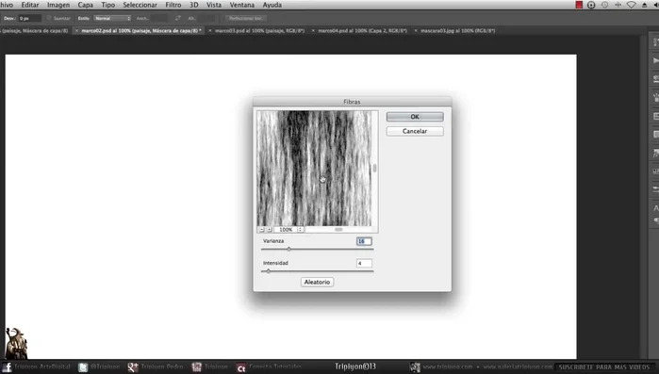The width and height of the screenshot is (659, 374).
Task: Open the Capa menu
Action: pyautogui.click(x=85, y=5)
